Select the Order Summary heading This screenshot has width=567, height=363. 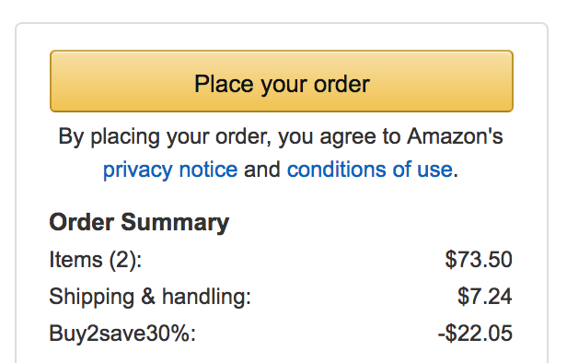pyautogui.click(x=139, y=222)
